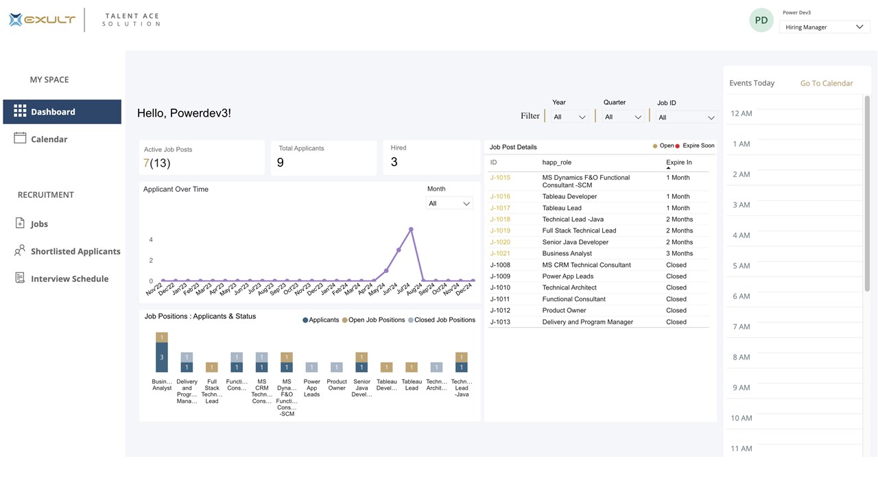Click the Expire In sort arrow
The image size is (878, 494).
coord(669,168)
